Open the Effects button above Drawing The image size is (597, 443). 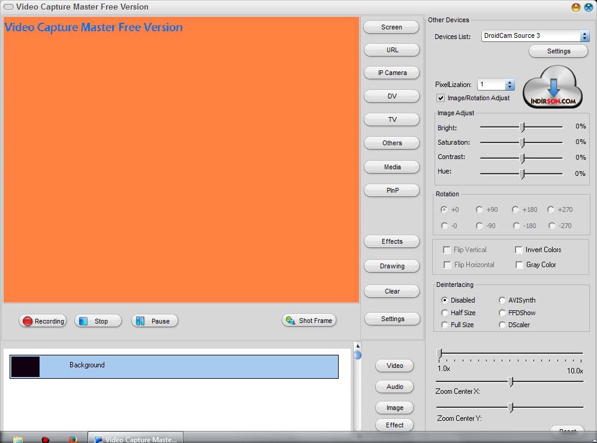(x=392, y=241)
